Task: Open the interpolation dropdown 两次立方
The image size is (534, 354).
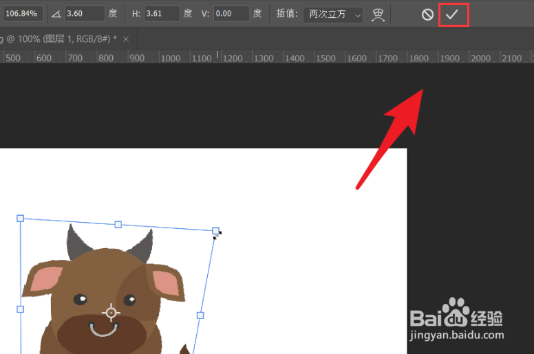Action: click(x=333, y=14)
